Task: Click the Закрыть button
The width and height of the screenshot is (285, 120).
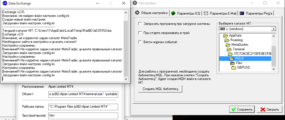Action: 270,109
